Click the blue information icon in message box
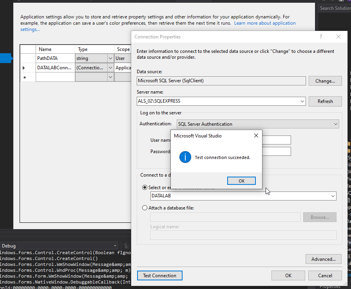This screenshot has width=351, height=289. tap(185, 157)
